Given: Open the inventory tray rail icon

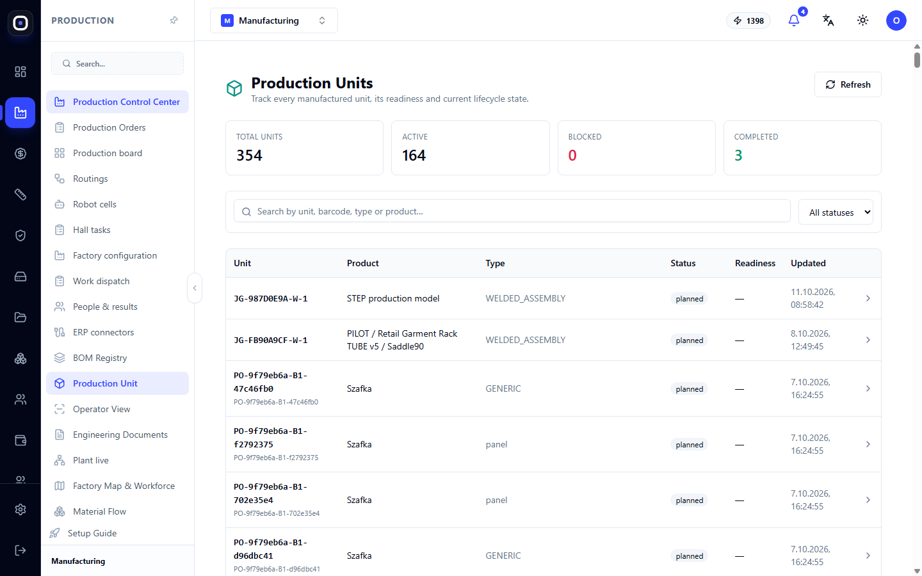Looking at the screenshot, I should pos(20,276).
